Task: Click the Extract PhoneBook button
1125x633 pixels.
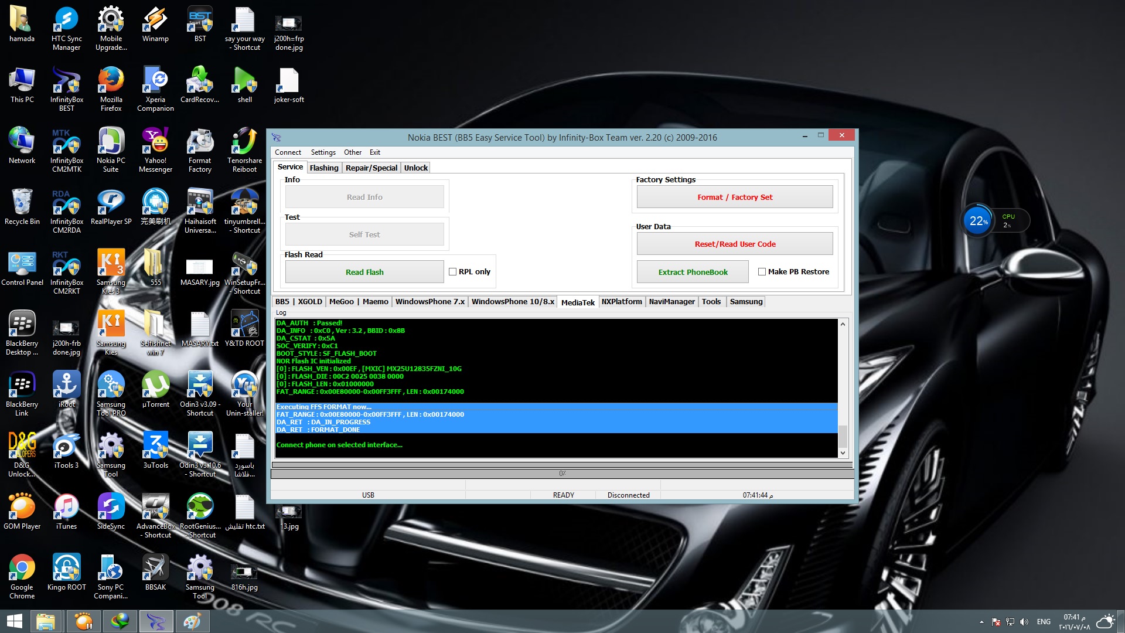Action: pyautogui.click(x=693, y=272)
